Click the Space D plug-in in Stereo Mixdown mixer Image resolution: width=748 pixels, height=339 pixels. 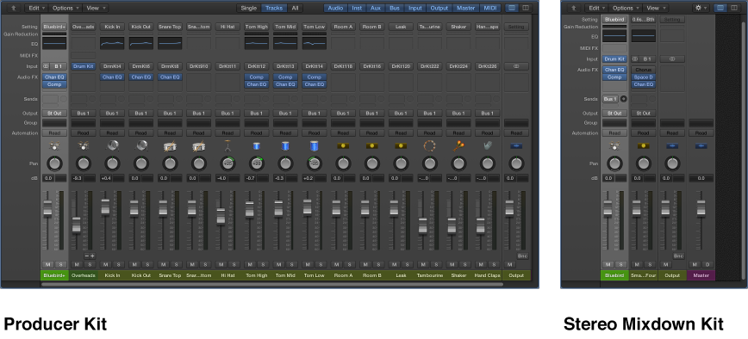[643, 77]
